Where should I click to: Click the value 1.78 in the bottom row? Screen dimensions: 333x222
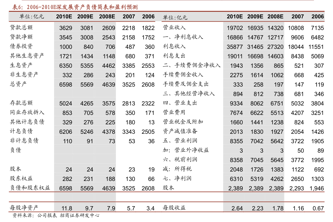coord(278,208)
